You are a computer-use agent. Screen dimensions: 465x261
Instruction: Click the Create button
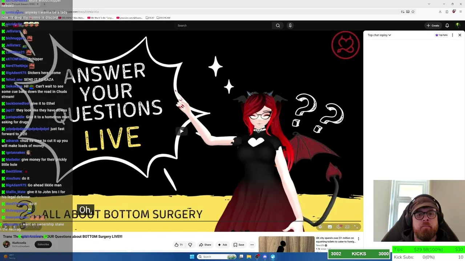(x=433, y=25)
